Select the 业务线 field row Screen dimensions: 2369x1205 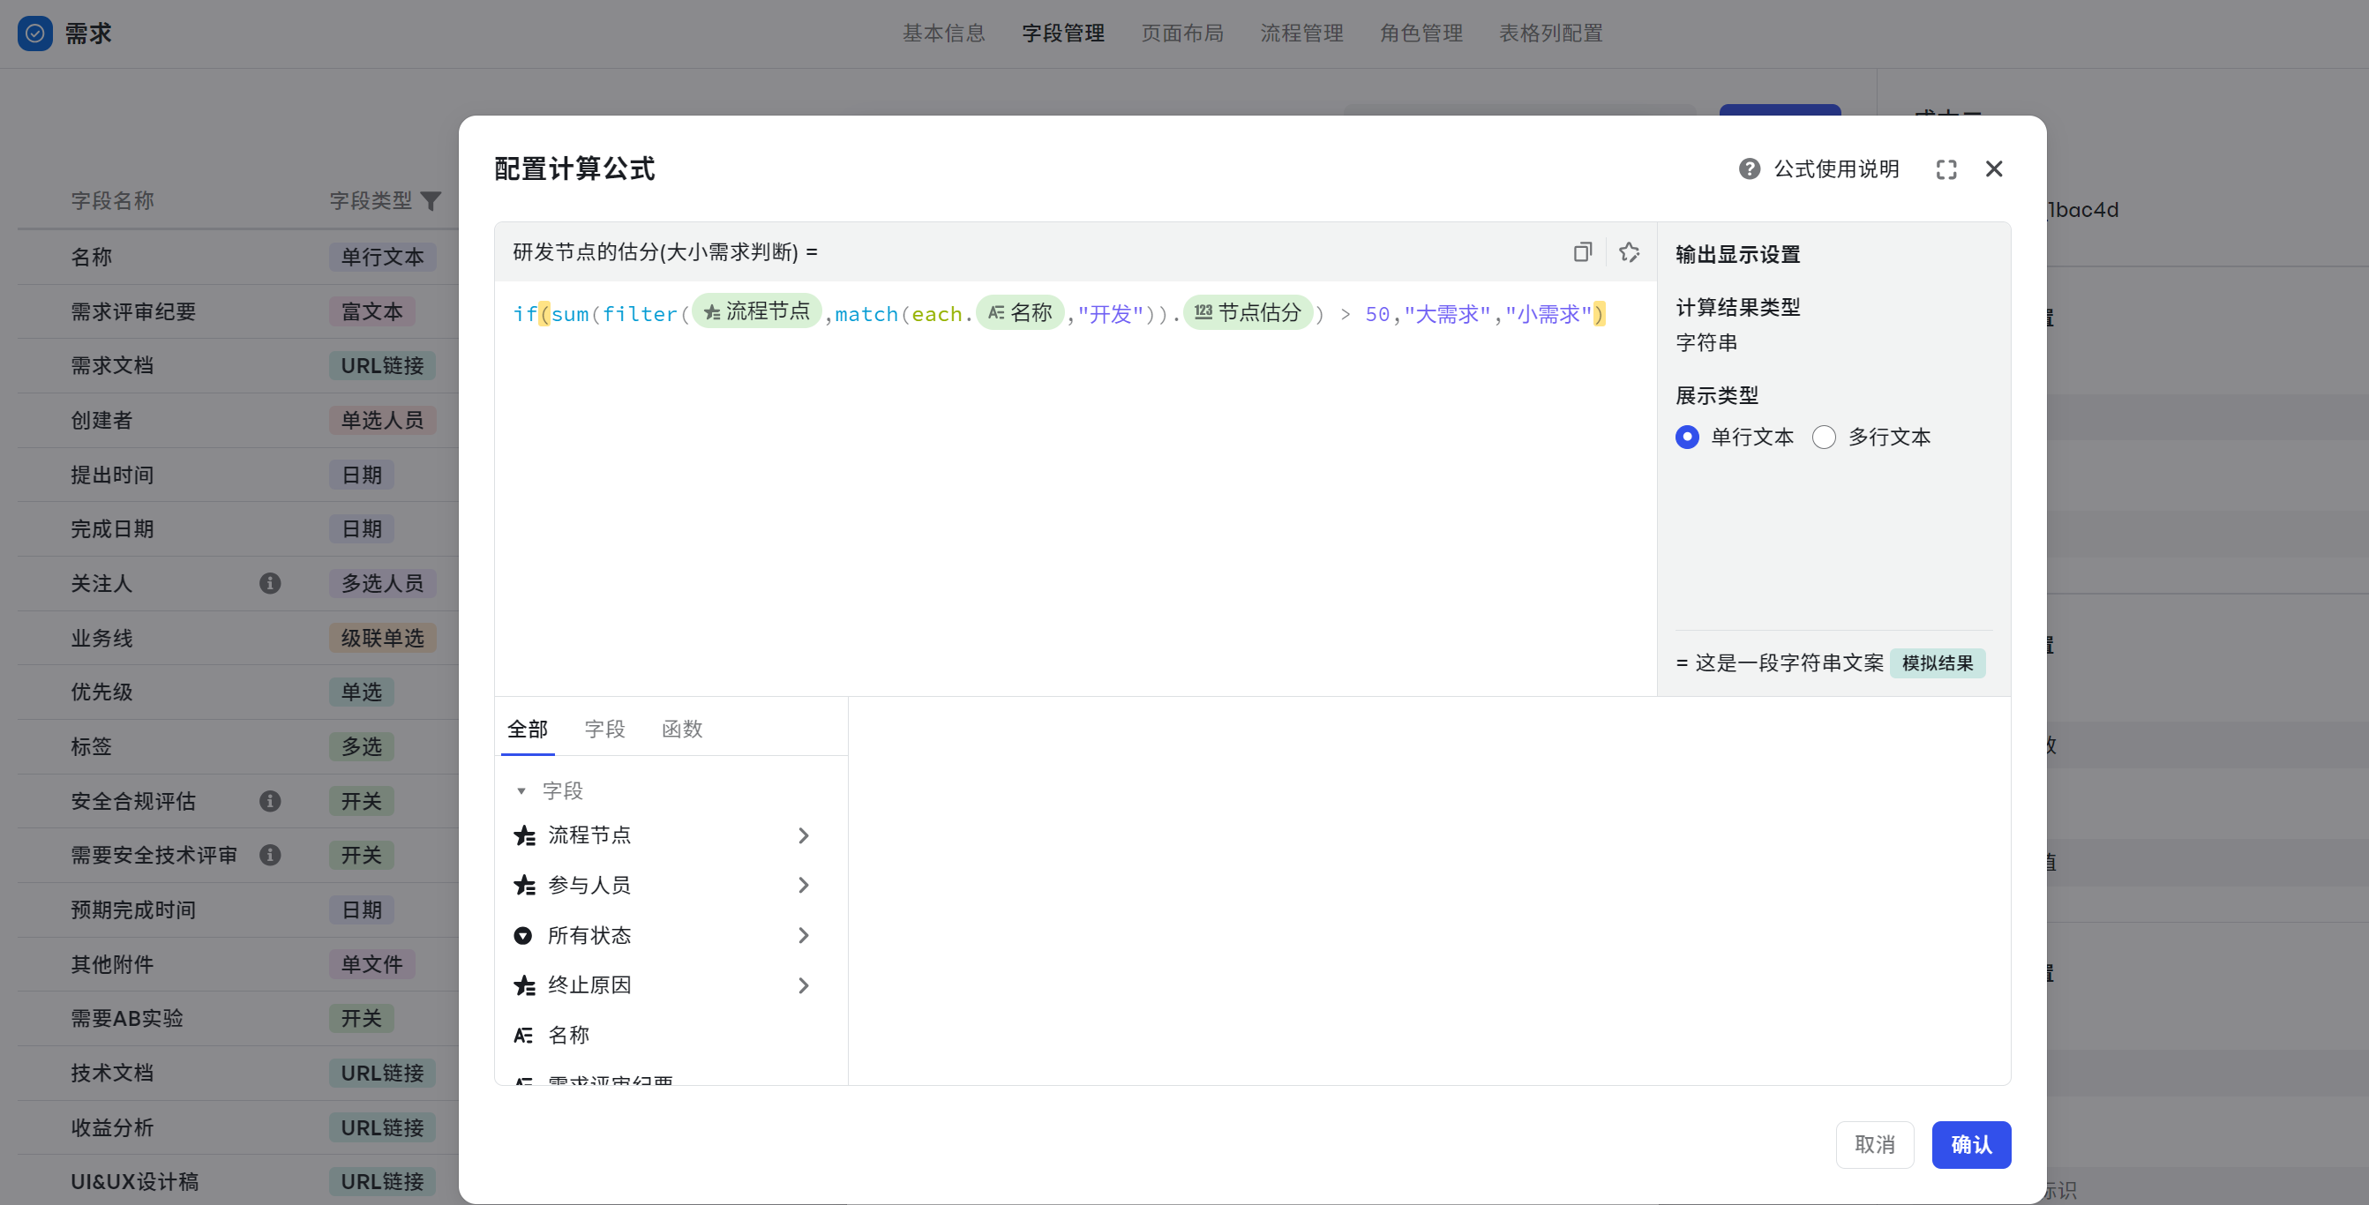coord(238,638)
